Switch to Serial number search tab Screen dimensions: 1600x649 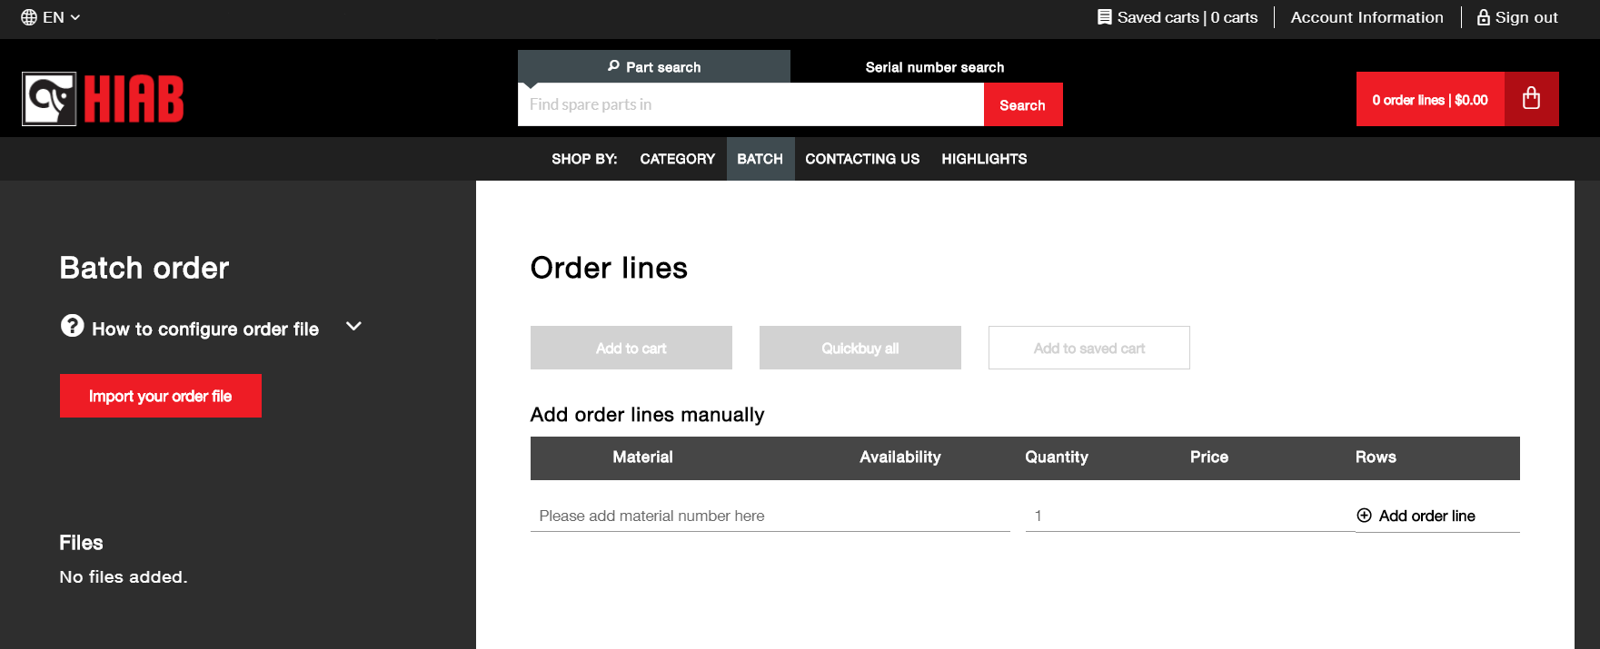coord(935,67)
